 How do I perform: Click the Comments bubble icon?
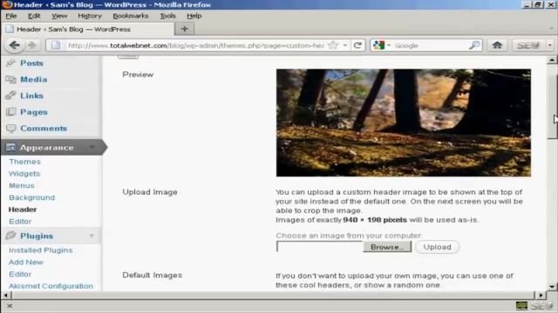11,128
